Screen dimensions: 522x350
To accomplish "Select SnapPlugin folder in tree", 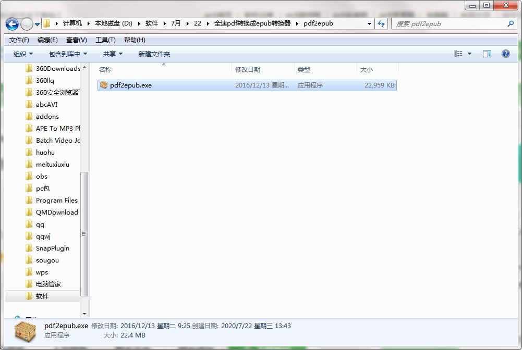I will coord(47,248).
